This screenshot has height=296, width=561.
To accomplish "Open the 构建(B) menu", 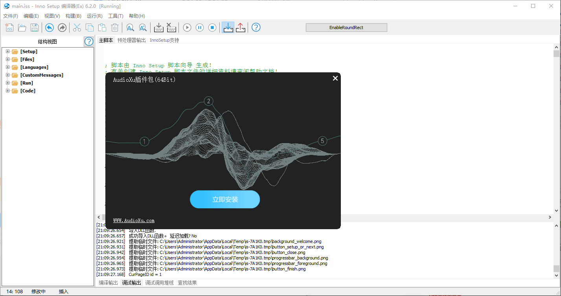I will pos(73,16).
